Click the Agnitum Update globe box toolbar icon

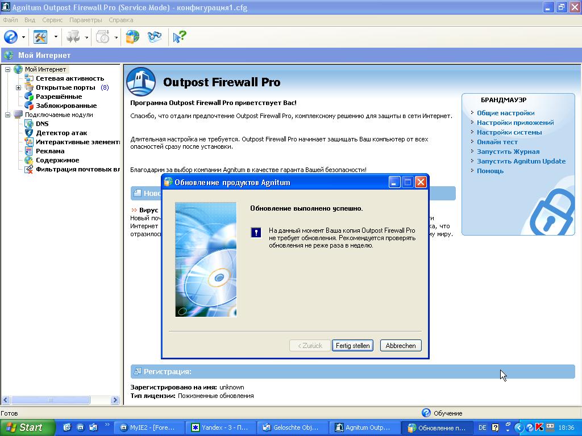[x=132, y=37]
